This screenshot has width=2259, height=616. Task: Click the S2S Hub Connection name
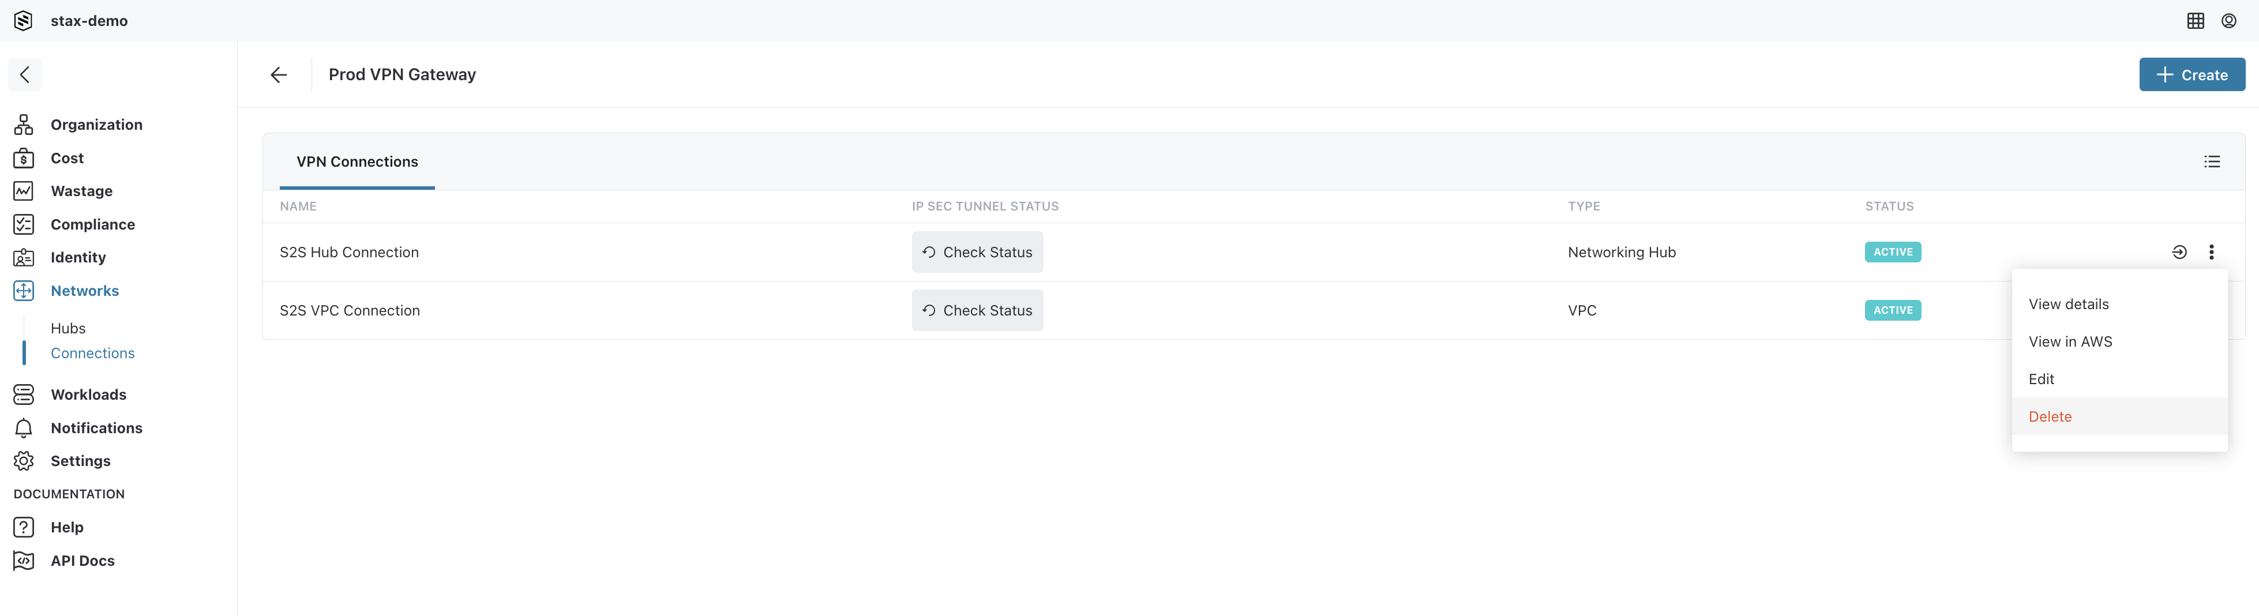click(x=349, y=253)
